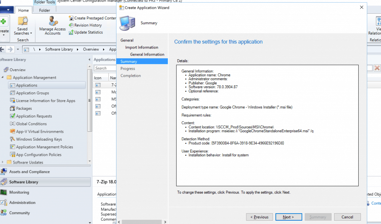Click Software Library in breadcrumb path
381x224 pixels.
(x=59, y=49)
